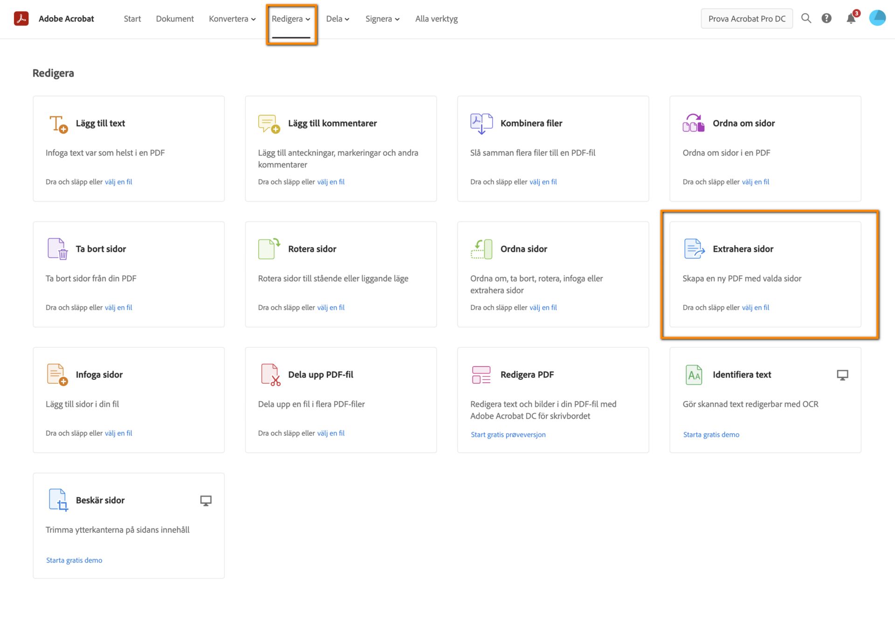The image size is (895, 627).
Task: Click the Kombinera filer icon
Action: pyautogui.click(x=482, y=124)
